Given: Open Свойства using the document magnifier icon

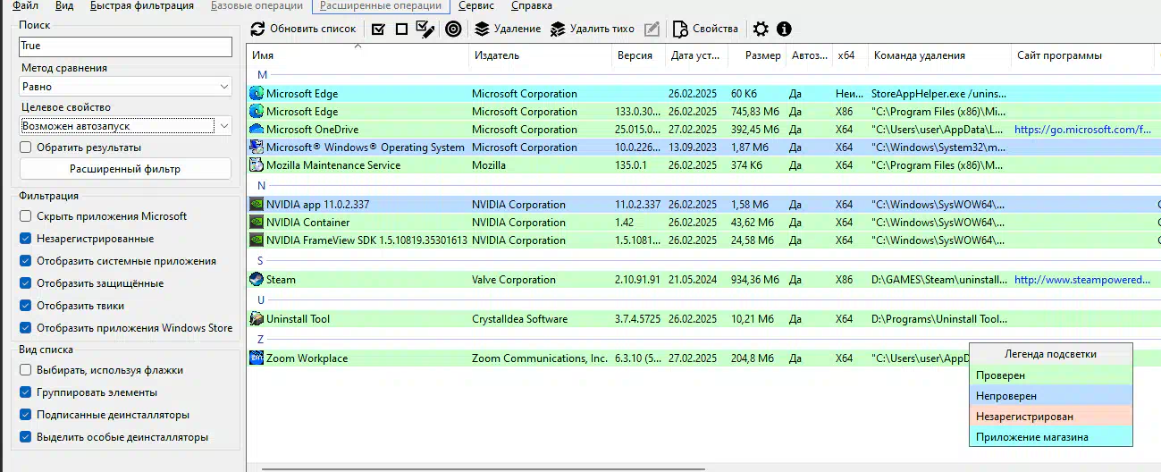Looking at the screenshot, I should [x=680, y=29].
